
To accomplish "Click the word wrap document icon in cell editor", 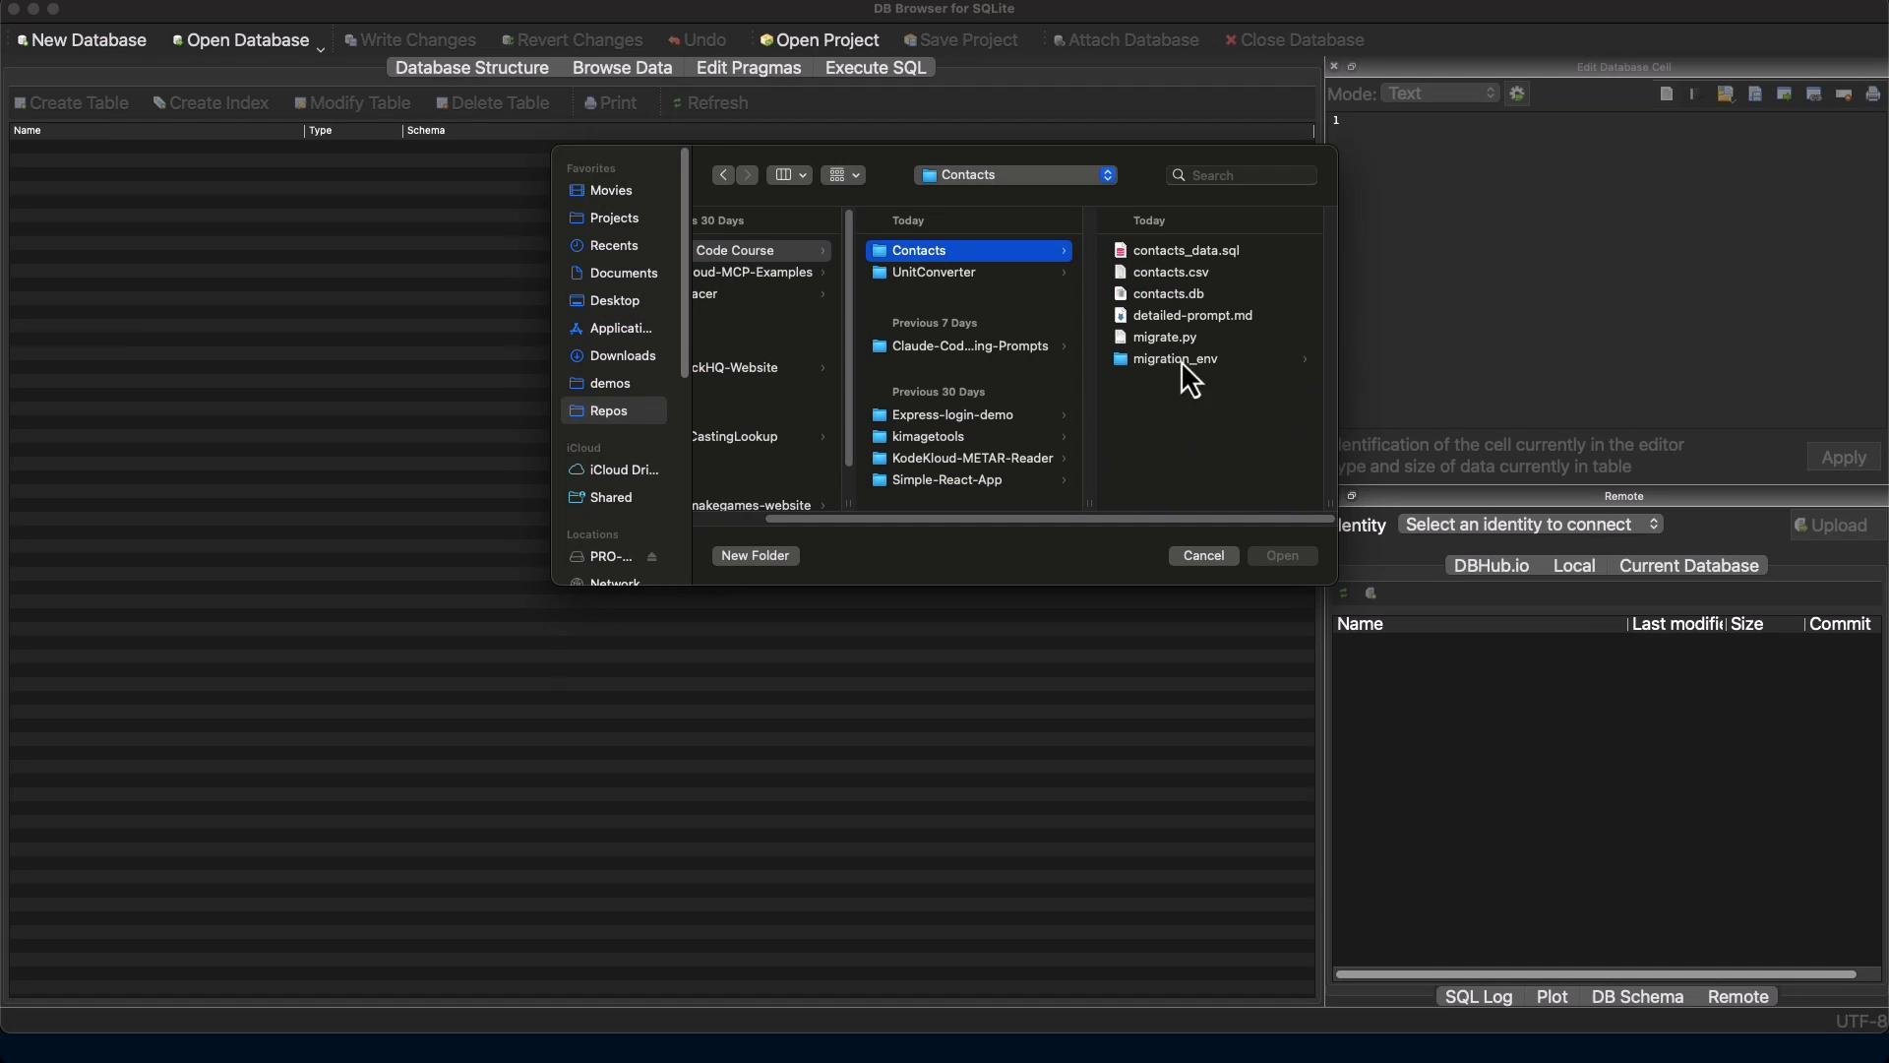I will [x=1666, y=94].
